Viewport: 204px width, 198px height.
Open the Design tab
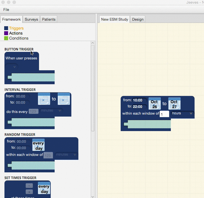pos(138,19)
